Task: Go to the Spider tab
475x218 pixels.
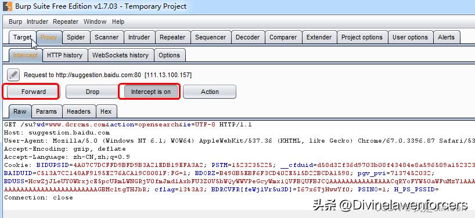Action: 75,38
